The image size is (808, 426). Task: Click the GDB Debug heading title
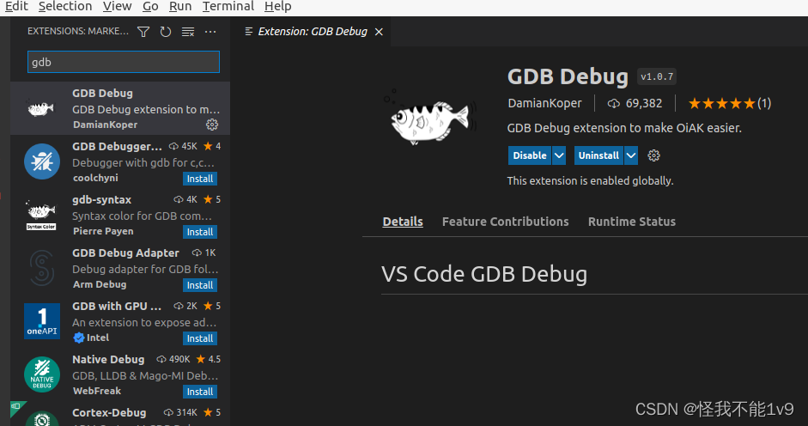[x=568, y=76]
